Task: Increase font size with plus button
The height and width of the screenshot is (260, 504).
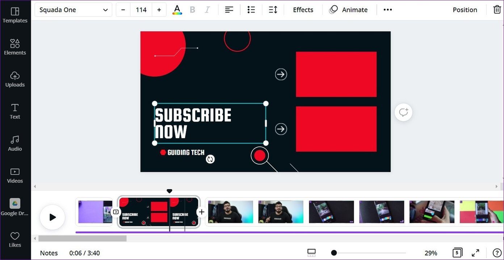Action: point(159,10)
